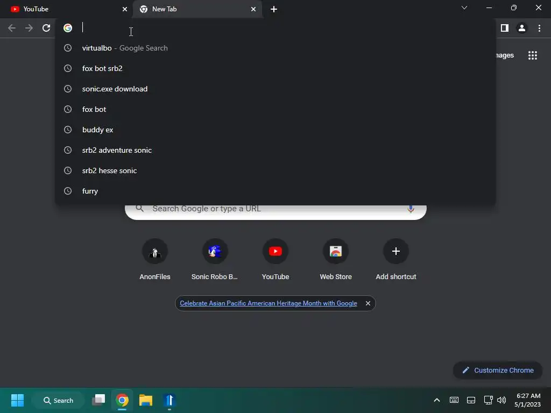Click the Customize Chrome button

pyautogui.click(x=498, y=370)
